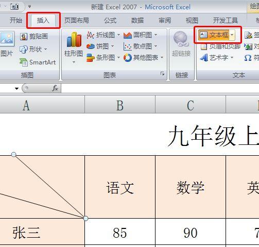Click the 散点图 scatter chart icon

coord(128,46)
